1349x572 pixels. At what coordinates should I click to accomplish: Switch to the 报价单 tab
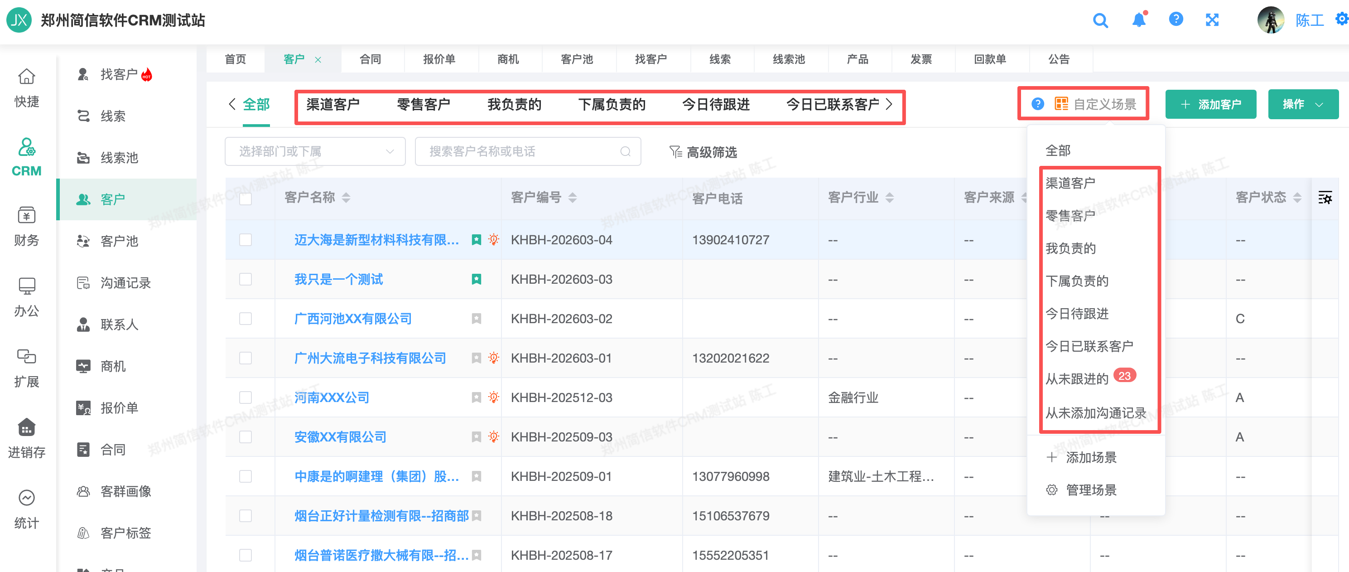coord(439,59)
